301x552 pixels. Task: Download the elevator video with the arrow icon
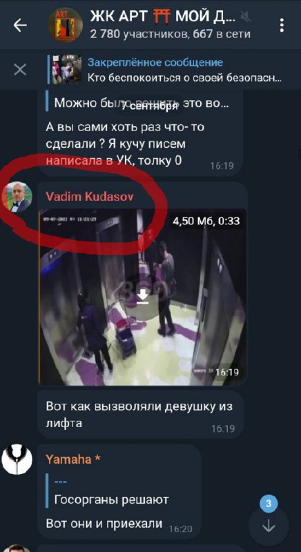pyautogui.click(x=143, y=297)
